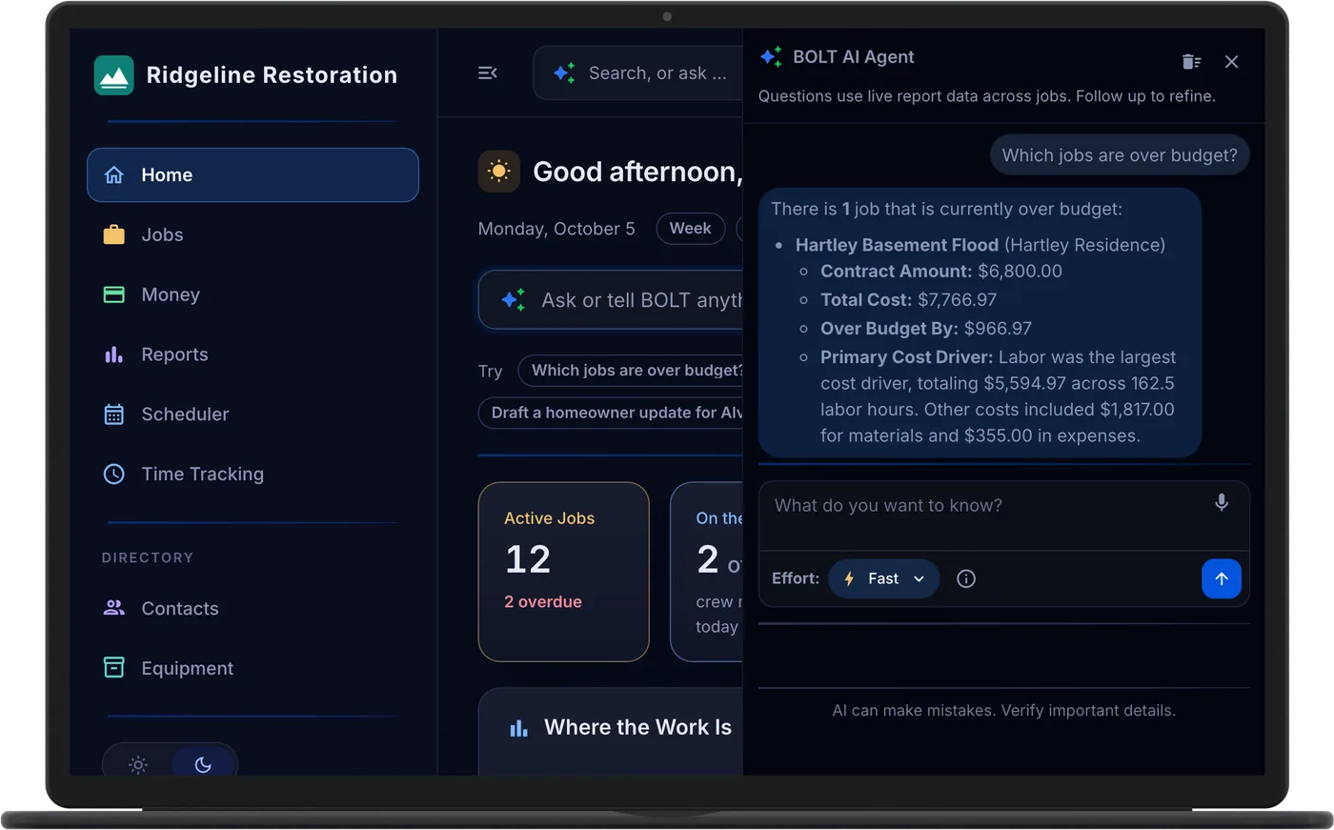Click sparkle icon in Ask BOLT box
1334x830 pixels.
click(513, 300)
